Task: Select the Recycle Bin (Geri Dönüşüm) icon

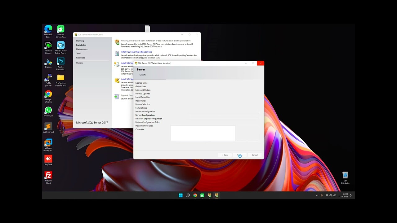Action: (x=345, y=178)
